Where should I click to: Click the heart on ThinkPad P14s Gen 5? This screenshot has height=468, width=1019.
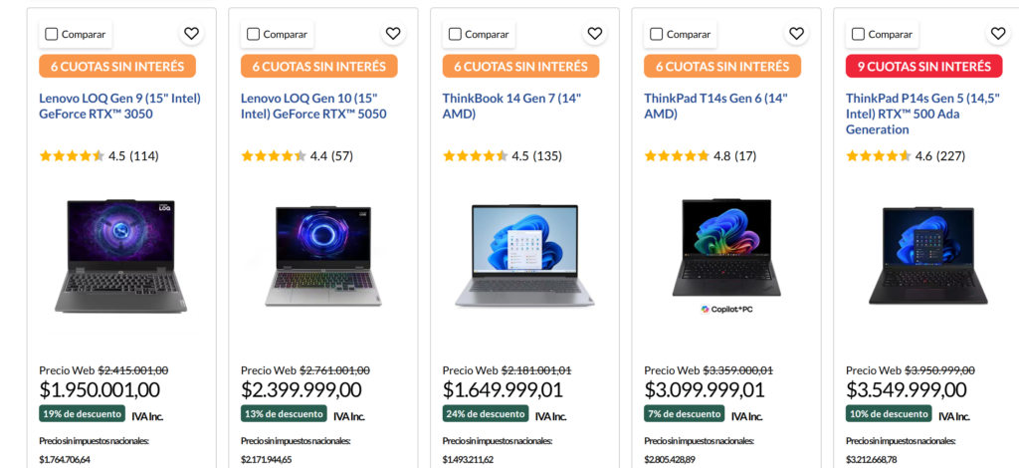tap(998, 34)
